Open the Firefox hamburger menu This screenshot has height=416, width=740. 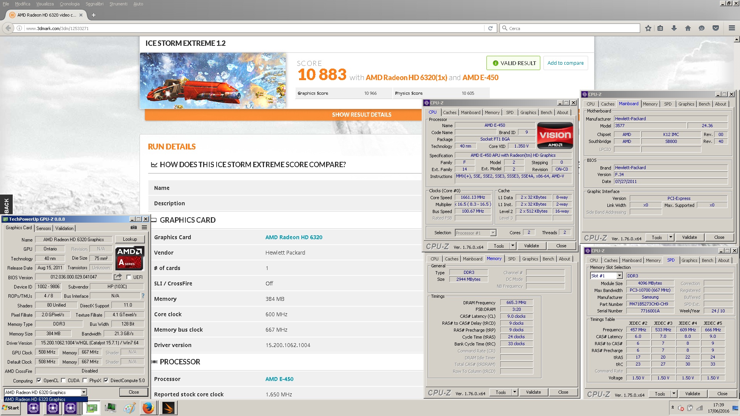pyautogui.click(x=732, y=28)
